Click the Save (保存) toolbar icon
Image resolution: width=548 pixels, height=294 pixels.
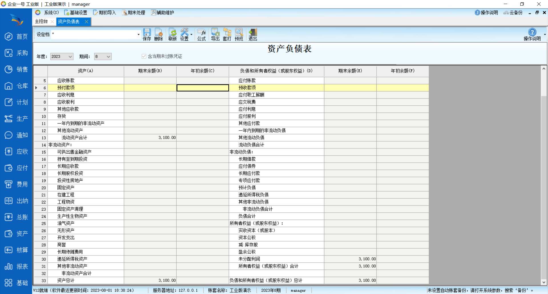click(x=147, y=34)
